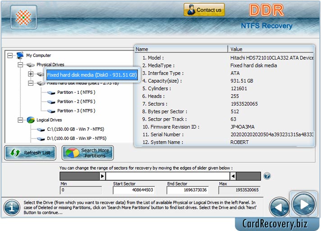Image resolution: width=321 pixels, height=231 pixels.
Task: Go back with the left arrow button
Action: point(279,207)
